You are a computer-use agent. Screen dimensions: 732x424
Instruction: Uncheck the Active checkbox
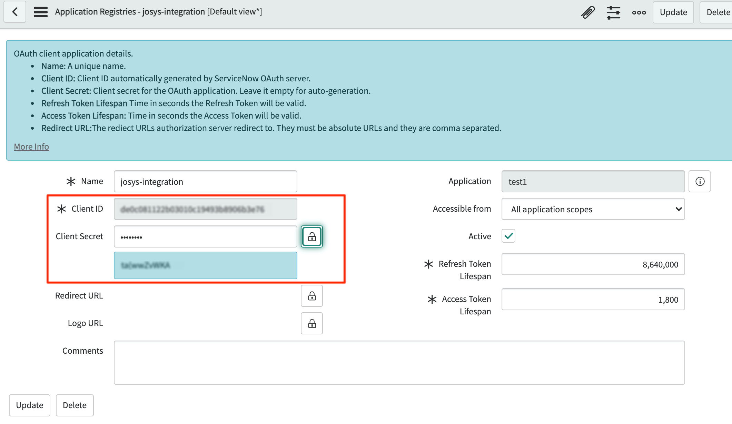pyautogui.click(x=508, y=236)
